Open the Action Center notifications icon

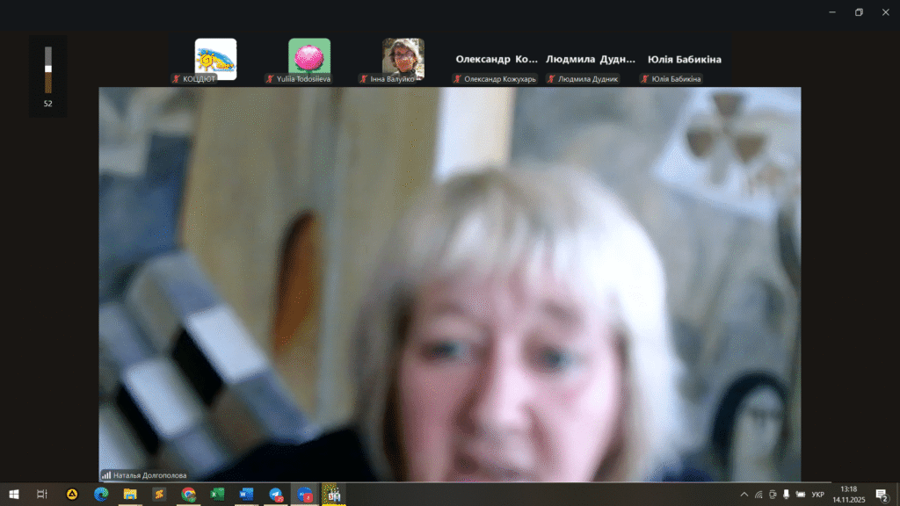(881, 495)
